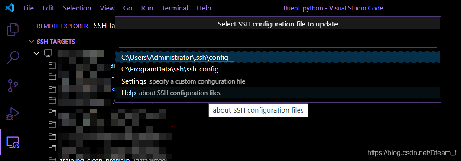Image resolution: width=461 pixels, height=161 pixels.
Task: Open the View menu
Action: click(x=107, y=8)
